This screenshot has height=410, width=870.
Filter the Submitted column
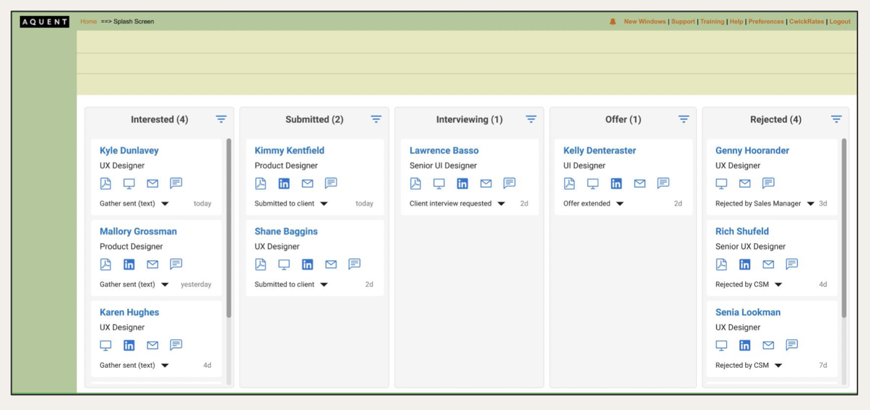[376, 119]
